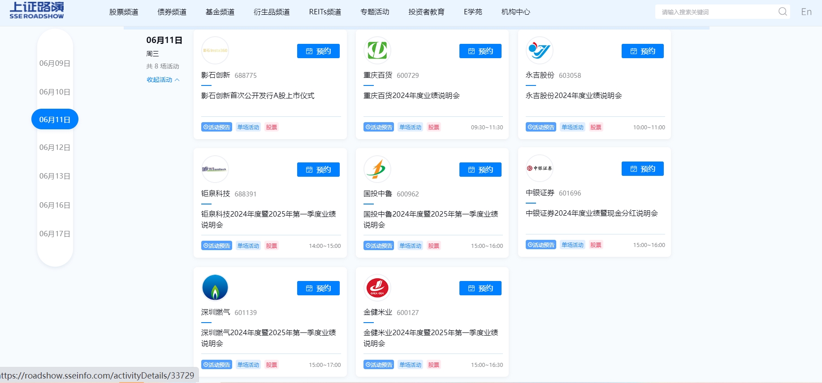Open 国投中鲁 earnings briefing title

[x=431, y=219]
